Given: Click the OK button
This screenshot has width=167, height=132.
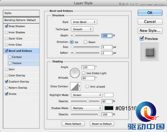Looking at the screenshot, I should [x=150, y=13].
